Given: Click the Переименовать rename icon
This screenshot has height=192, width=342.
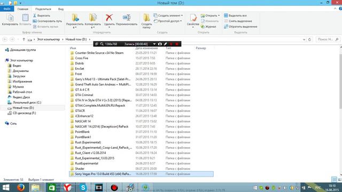Looking at the screenshot, I should (127, 18).
